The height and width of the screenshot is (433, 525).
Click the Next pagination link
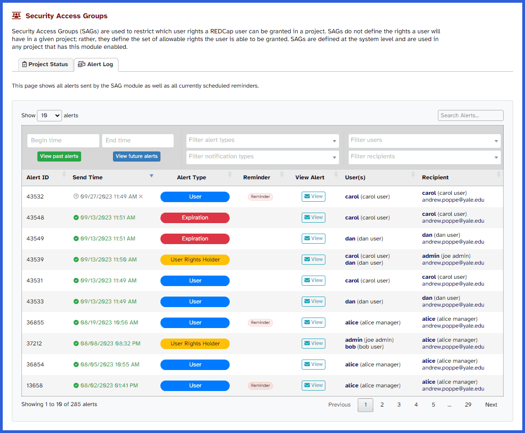(x=491, y=405)
